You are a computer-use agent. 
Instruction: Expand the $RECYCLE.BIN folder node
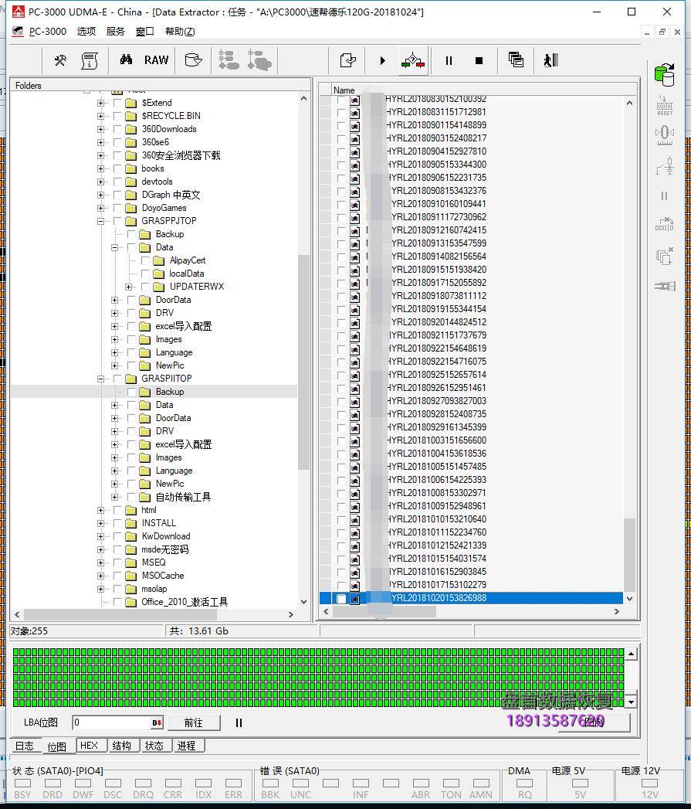pos(100,116)
